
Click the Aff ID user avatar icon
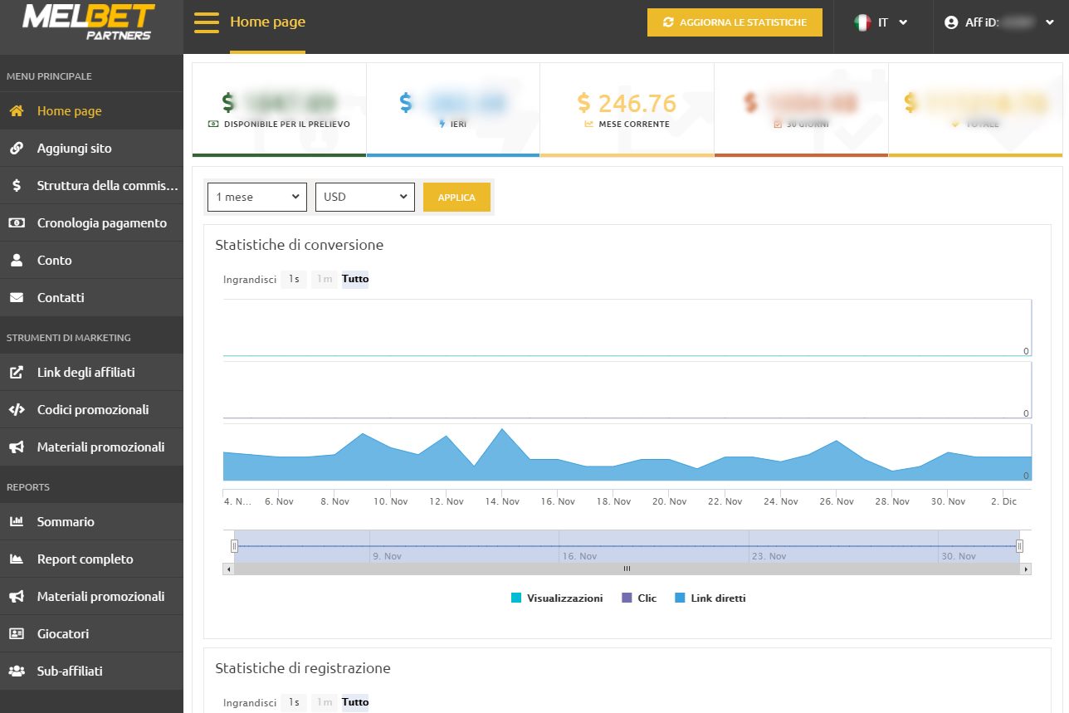(x=951, y=22)
